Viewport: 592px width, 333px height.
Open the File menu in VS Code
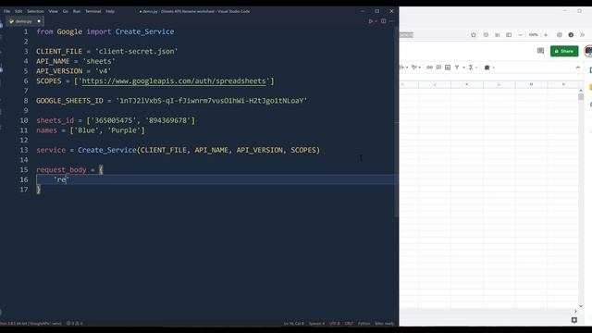(6, 11)
